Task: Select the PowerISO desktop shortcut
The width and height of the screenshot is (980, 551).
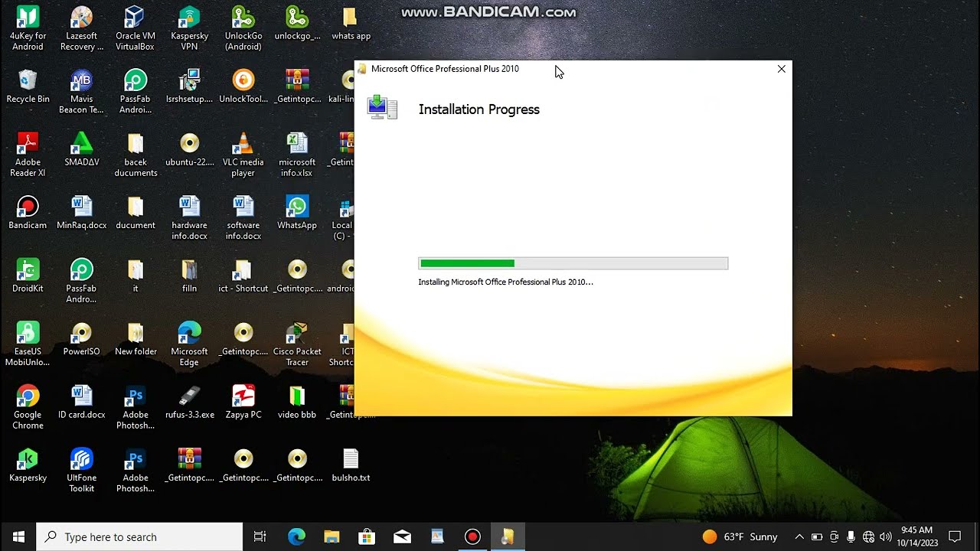Action: coord(81,339)
